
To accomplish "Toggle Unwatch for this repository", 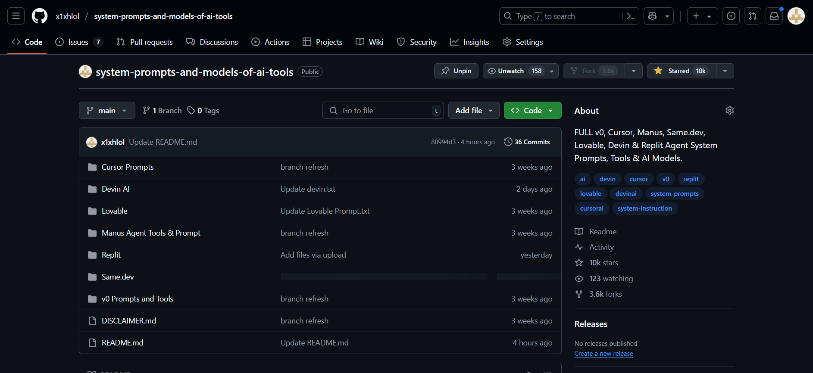I will (x=514, y=71).
